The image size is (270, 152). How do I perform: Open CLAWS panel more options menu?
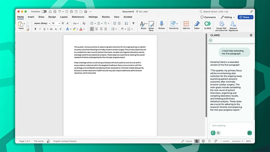pyautogui.click(x=210, y=40)
